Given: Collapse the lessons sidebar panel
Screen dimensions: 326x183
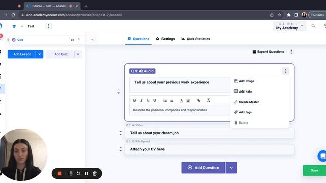Looking at the screenshot, I should point(93,40).
